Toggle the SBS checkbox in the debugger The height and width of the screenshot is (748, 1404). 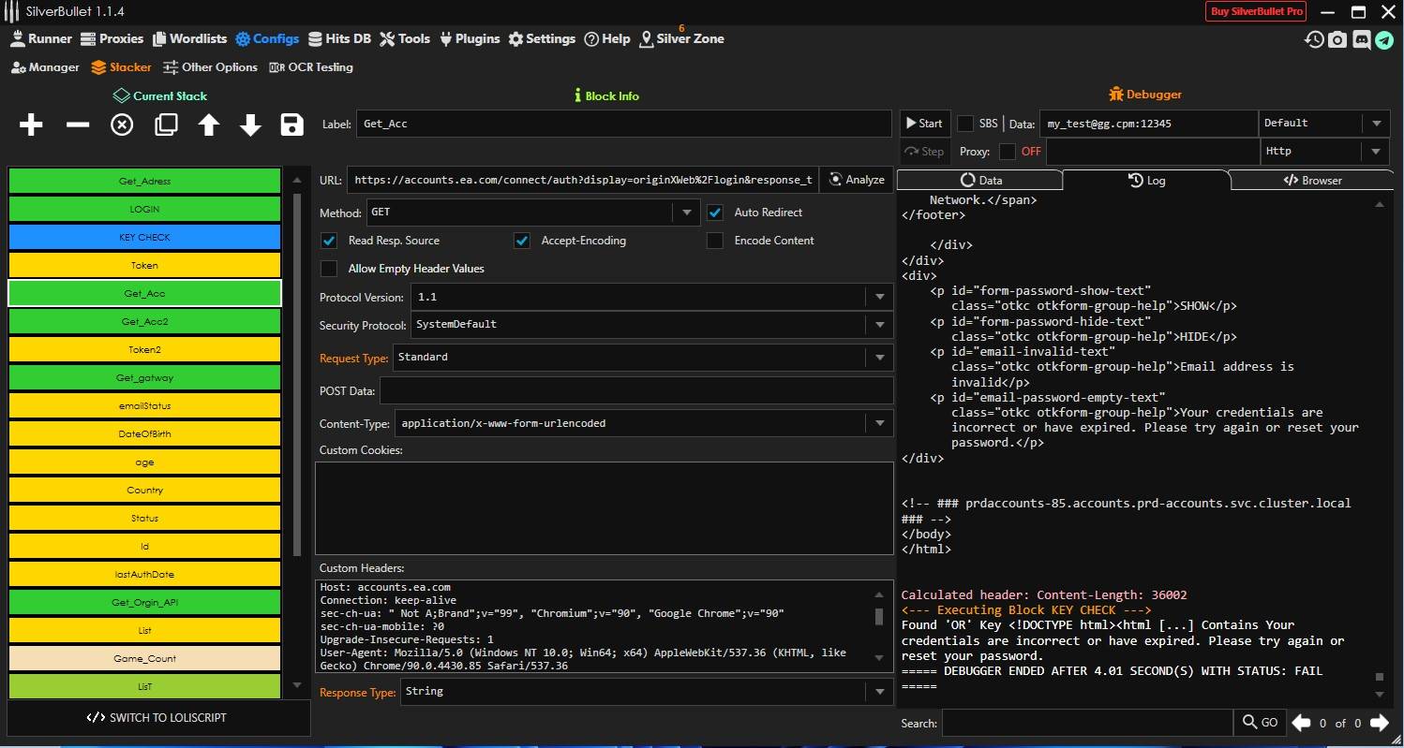pyautogui.click(x=965, y=124)
